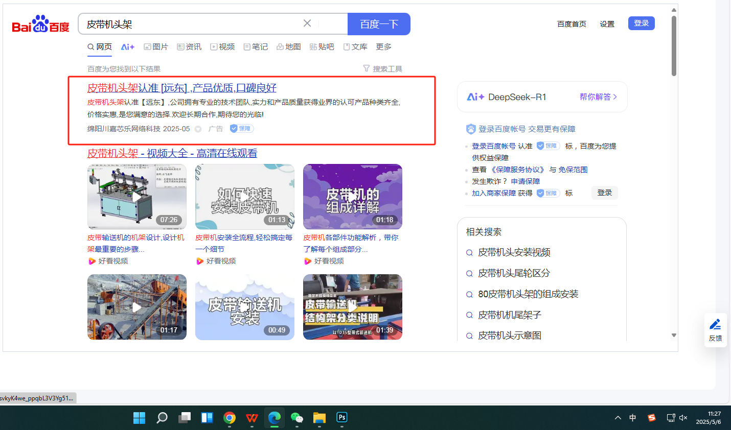Click the page vertical scrollbar thumb

(x=674, y=46)
